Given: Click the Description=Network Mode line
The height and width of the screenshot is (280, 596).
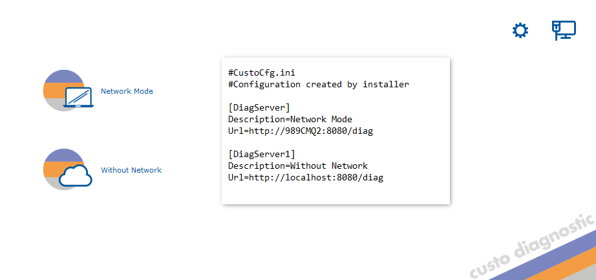Looking at the screenshot, I should 290,119.
